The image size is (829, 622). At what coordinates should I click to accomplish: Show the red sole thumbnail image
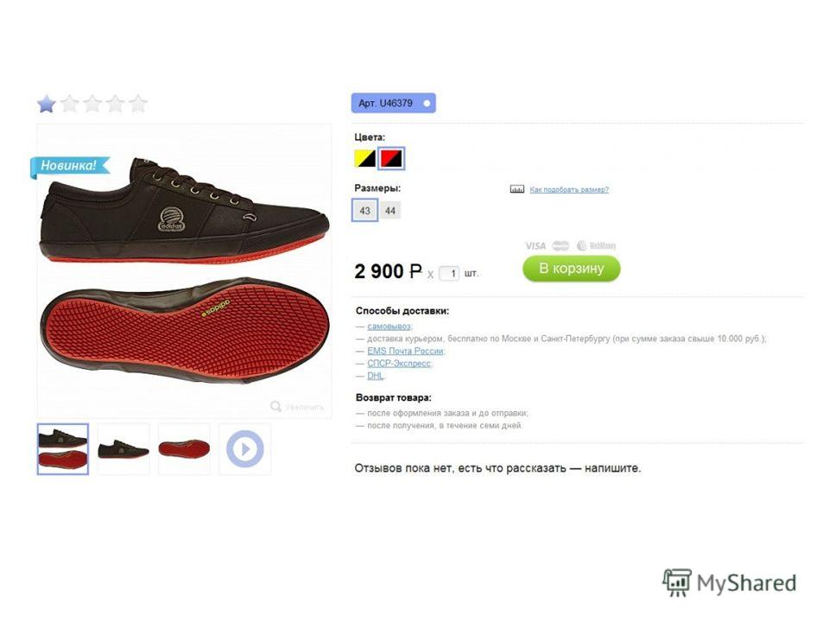click(184, 449)
